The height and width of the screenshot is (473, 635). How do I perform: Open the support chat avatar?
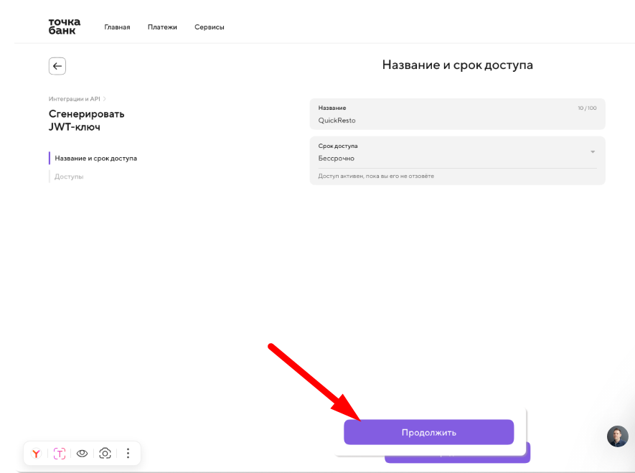(617, 436)
